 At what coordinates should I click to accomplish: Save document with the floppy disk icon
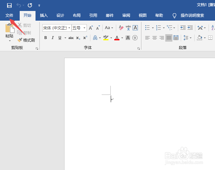click(x=9, y=5)
